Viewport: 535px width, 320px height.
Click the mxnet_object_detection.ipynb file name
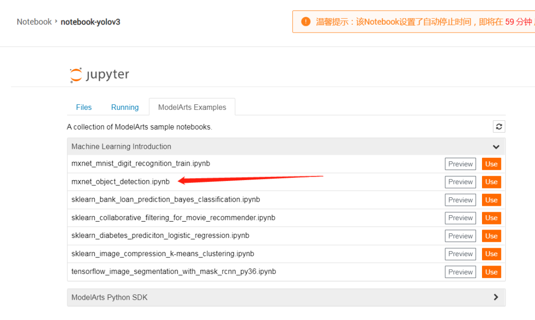tap(120, 182)
